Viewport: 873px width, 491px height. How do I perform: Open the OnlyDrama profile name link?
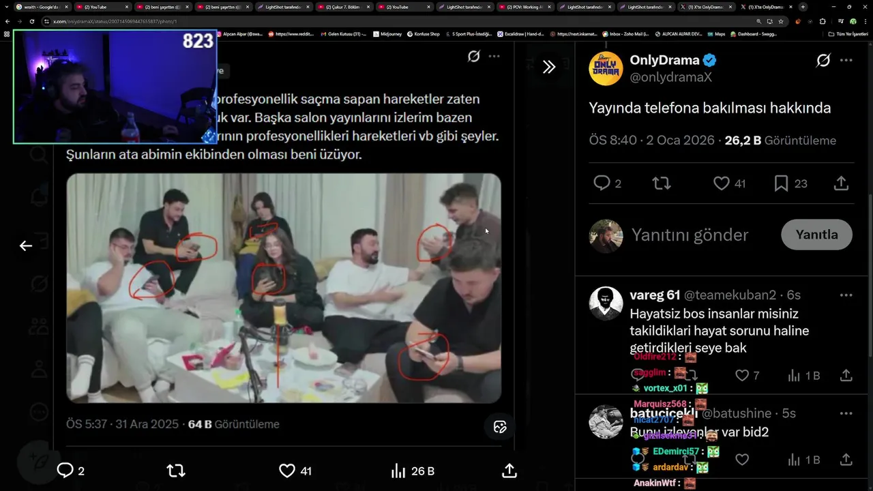(x=664, y=60)
